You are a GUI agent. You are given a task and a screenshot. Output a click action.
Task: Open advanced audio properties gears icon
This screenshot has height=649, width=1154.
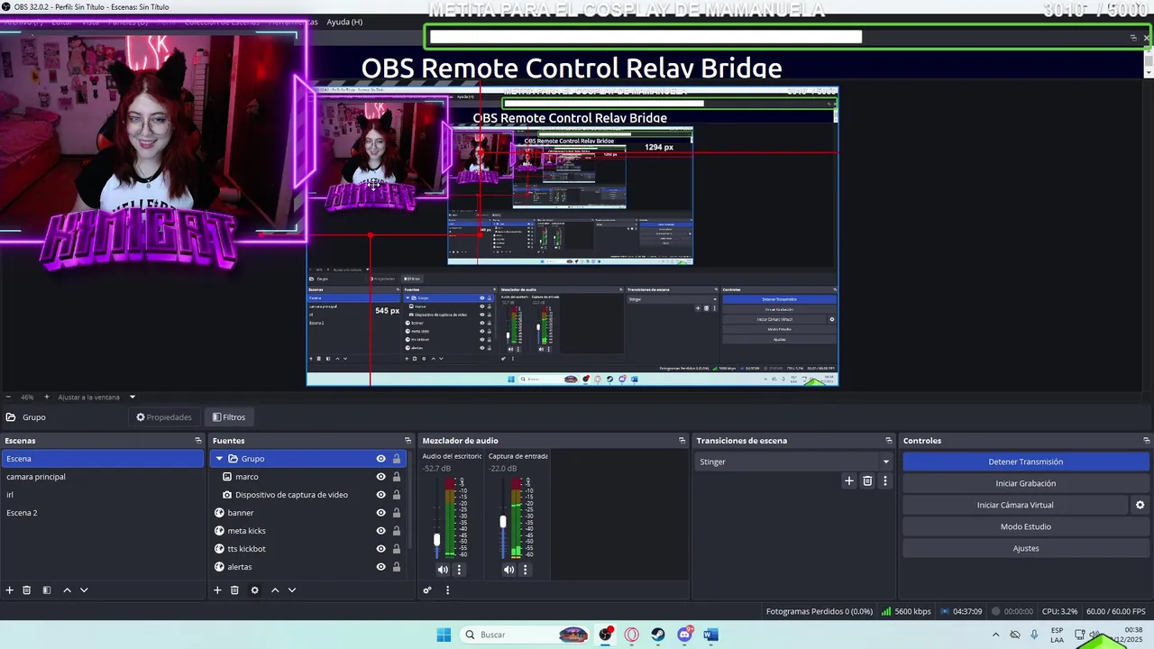point(427,590)
